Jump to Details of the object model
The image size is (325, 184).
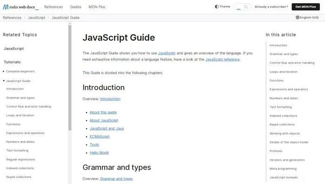[289, 142]
